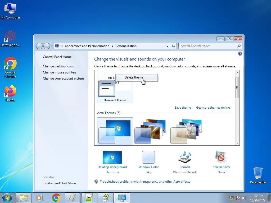The height and width of the screenshot is (203, 271).
Task: Open Firefox desktop shortcut
Action: (10, 93)
